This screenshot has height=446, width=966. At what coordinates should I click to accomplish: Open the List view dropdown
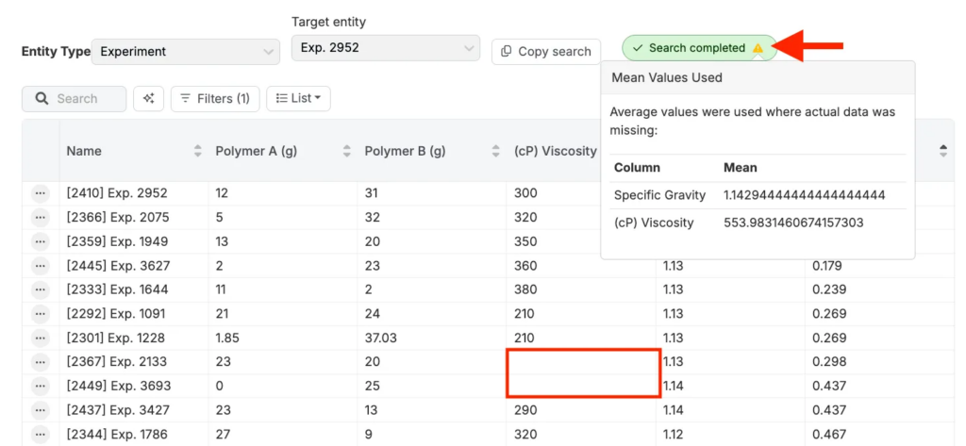[x=298, y=98]
